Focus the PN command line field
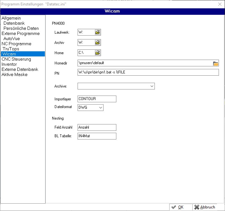Image resolution: width=225 pixels, height=211 pixels. (x=148, y=72)
